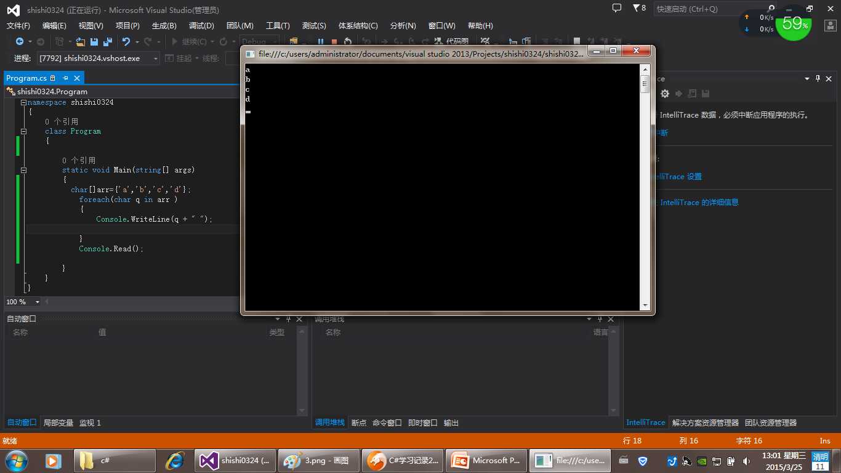Screen dimensions: 841x473
Task: Open the 文件(F) menu
Action: [18, 25]
